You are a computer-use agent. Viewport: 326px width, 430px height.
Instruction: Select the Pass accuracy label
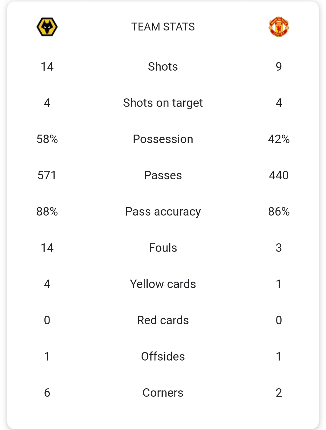163,212
